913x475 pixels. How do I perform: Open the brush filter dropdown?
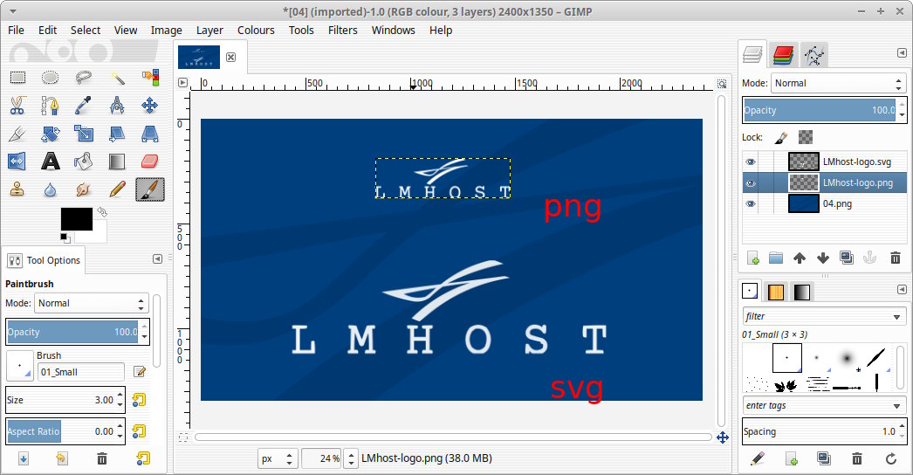896,316
